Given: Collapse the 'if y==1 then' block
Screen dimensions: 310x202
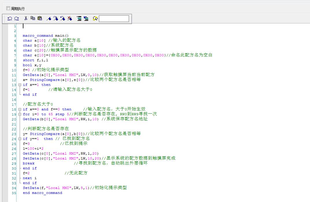Looking at the screenshot, I should (x=20, y=139).
